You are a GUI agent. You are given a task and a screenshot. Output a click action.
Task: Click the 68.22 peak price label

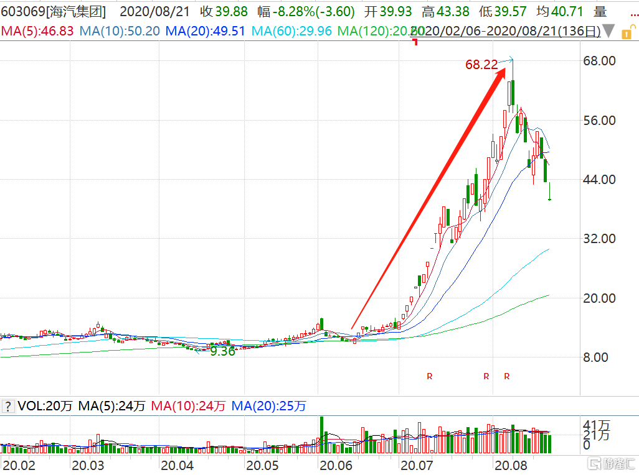[481, 65]
